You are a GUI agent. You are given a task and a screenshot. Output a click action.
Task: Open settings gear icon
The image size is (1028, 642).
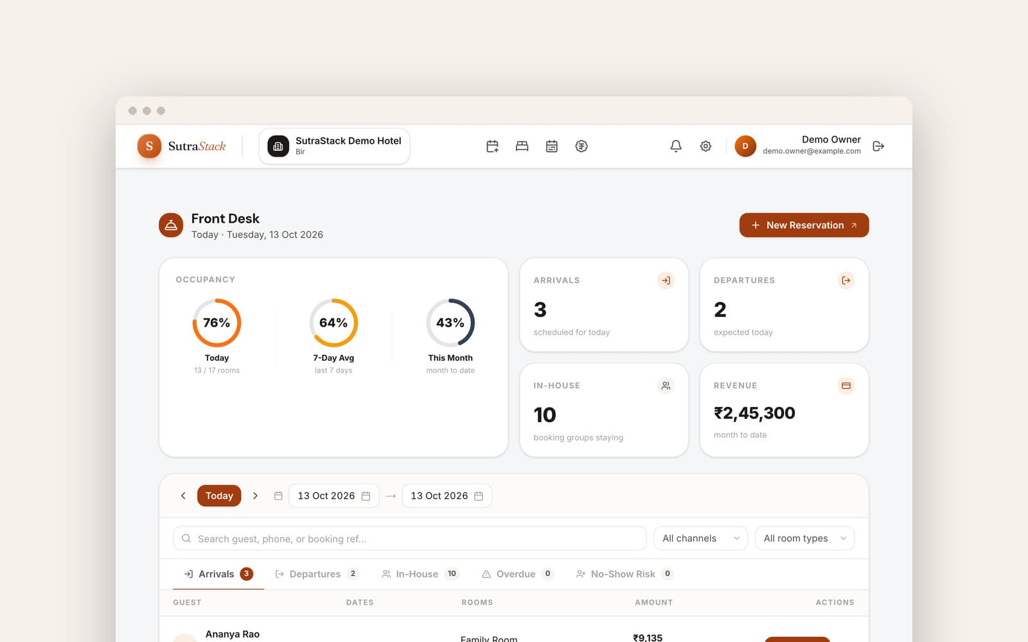coord(705,146)
